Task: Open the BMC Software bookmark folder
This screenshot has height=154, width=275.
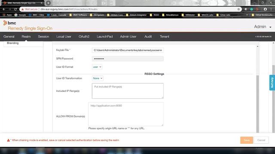Action: (x=78, y=15)
